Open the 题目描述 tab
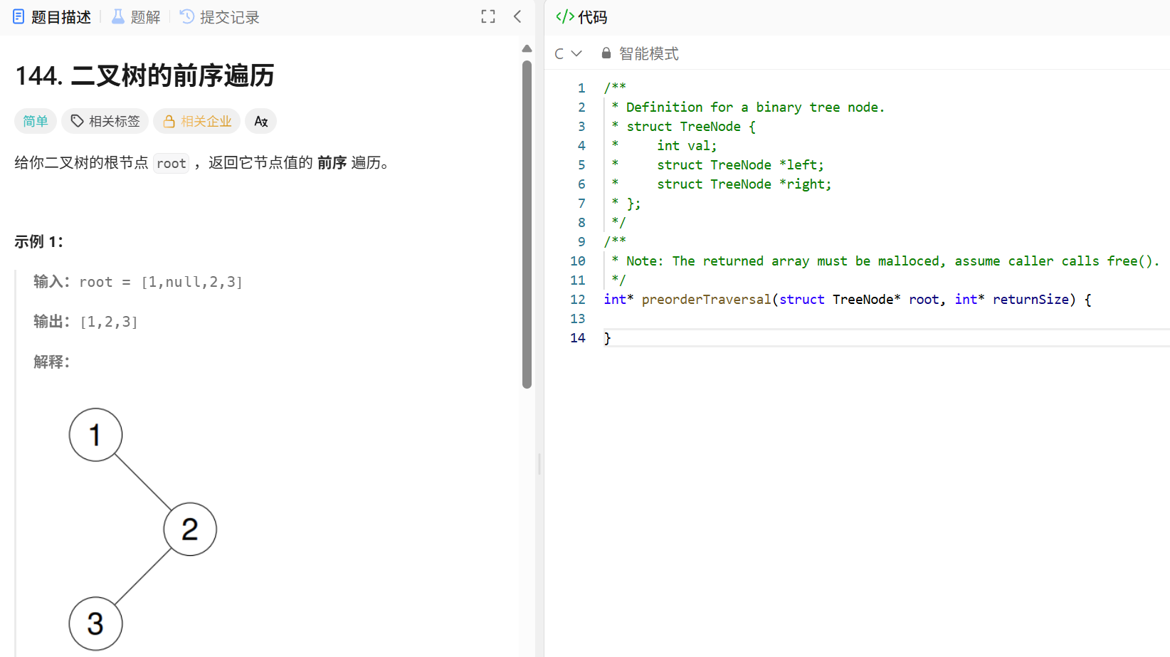This screenshot has width=1170, height=657. point(52,17)
